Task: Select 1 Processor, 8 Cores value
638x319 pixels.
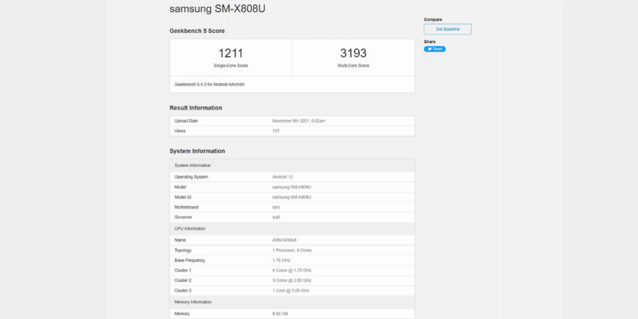Action: [x=292, y=250]
